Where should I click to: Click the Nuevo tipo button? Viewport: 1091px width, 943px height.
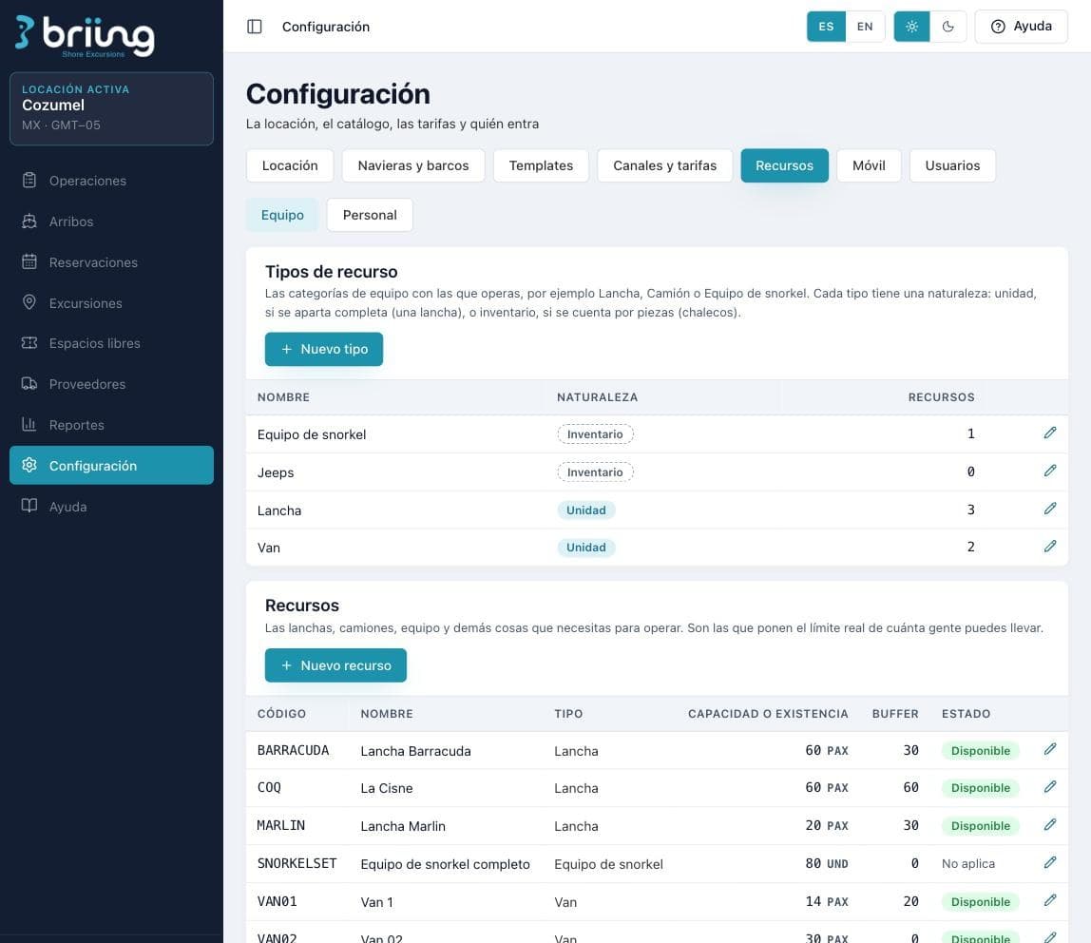coord(323,350)
